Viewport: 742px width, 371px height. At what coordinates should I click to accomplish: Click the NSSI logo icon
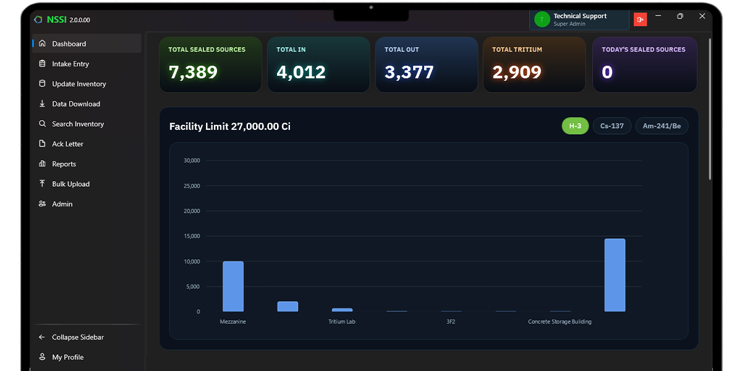(x=38, y=20)
